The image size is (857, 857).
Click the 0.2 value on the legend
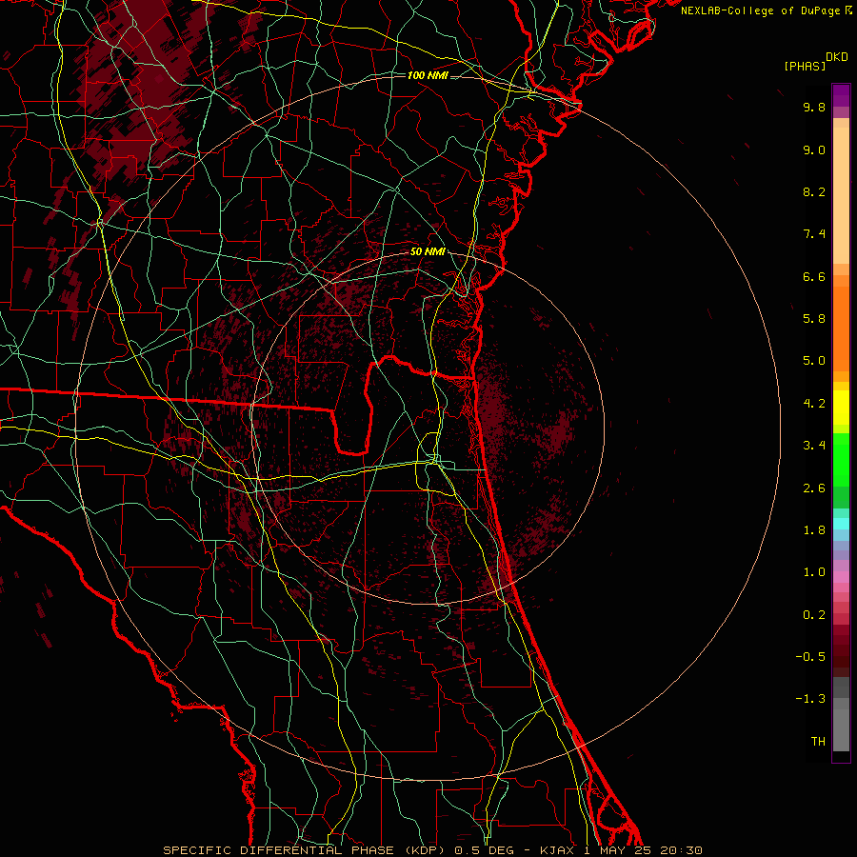click(814, 615)
